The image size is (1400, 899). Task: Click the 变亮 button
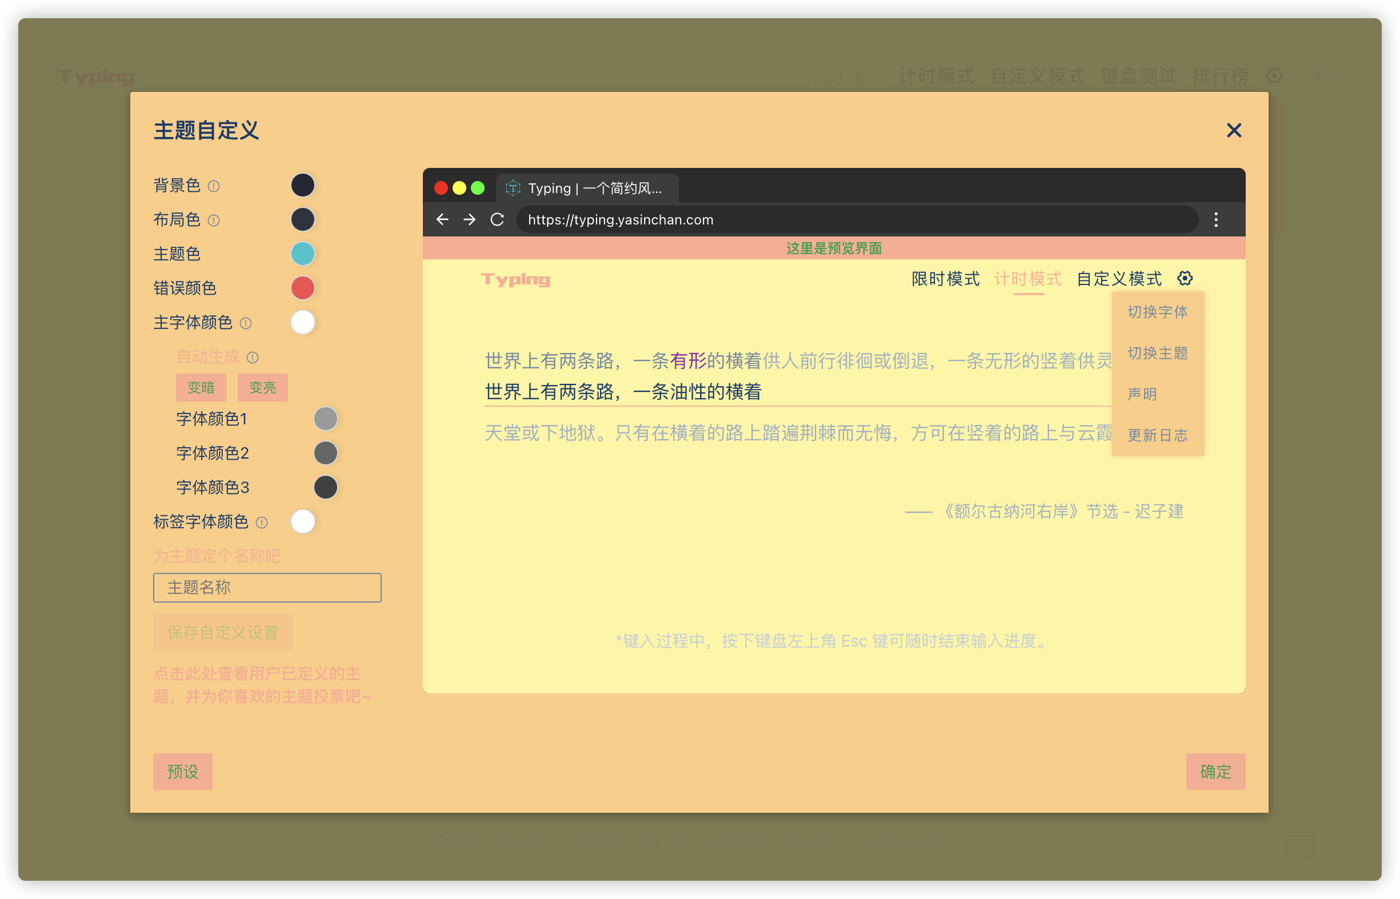pyautogui.click(x=263, y=388)
